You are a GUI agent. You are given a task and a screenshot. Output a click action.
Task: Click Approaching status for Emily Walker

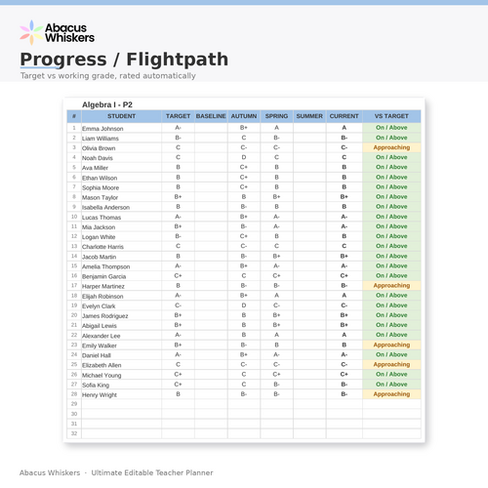[391, 345]
